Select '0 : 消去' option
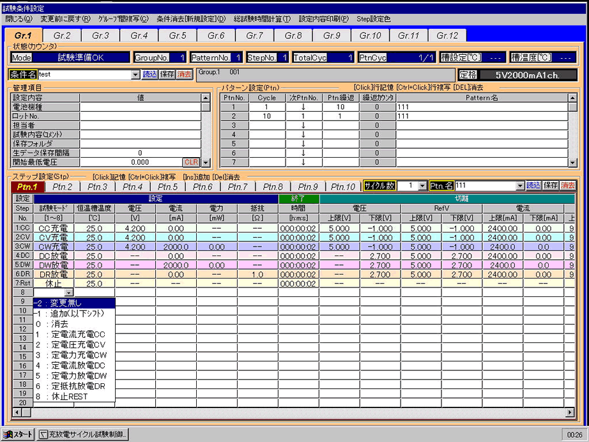The width and height of the screenshot is (589, 442). pyautogui.click(x=74, y=324)
